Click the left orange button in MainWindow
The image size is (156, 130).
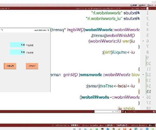(10, 66)
